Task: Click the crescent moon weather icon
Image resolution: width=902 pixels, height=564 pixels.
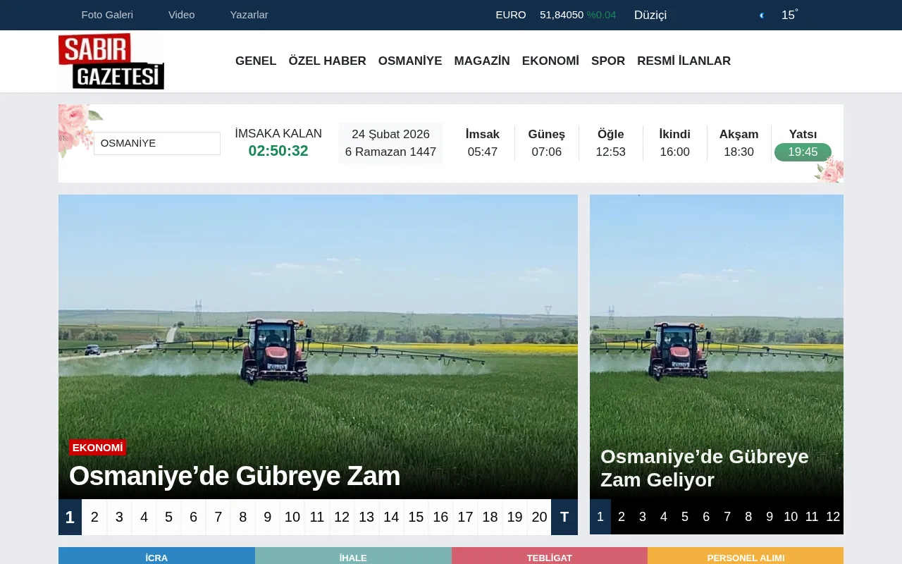Action: 761,15
